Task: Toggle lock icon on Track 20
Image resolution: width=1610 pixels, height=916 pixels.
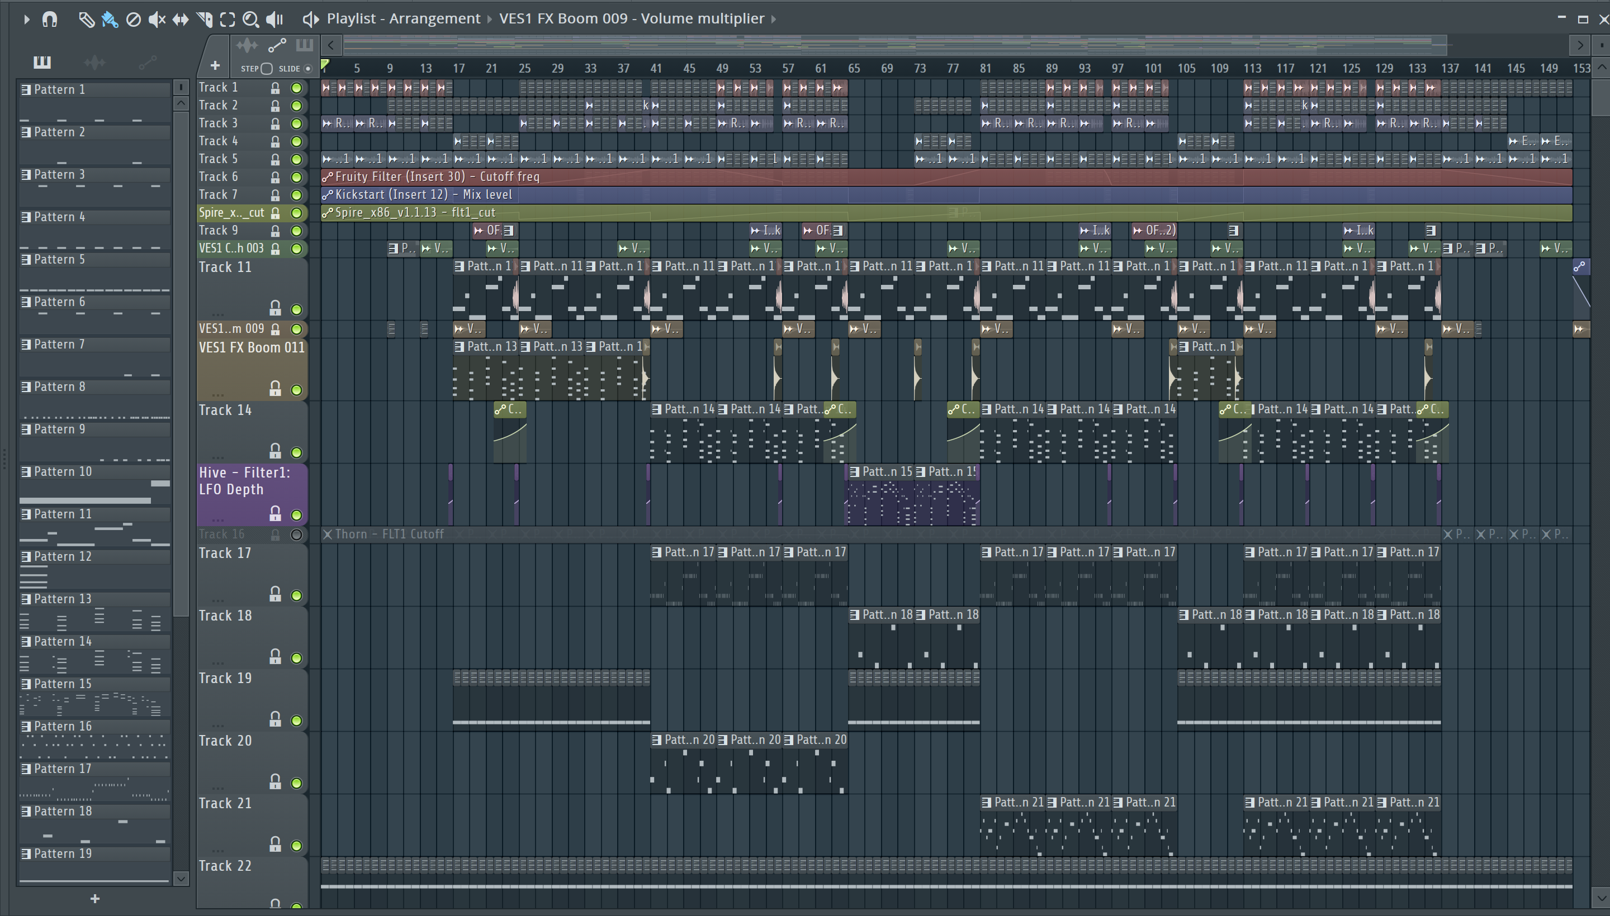Action: coord(275,781)
